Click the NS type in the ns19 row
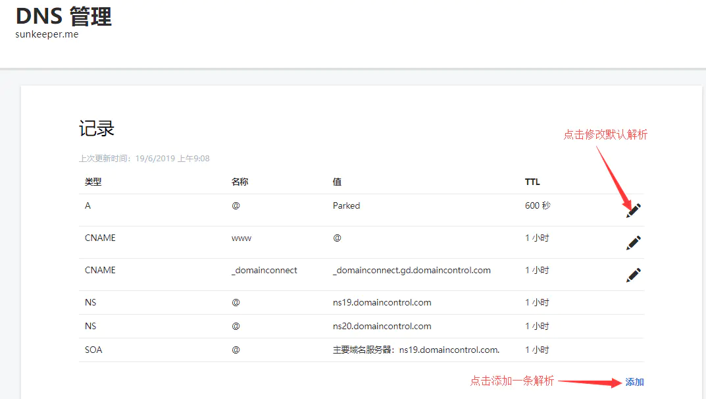The width and height of the screenshot is (706, 399). pos(91,303)
